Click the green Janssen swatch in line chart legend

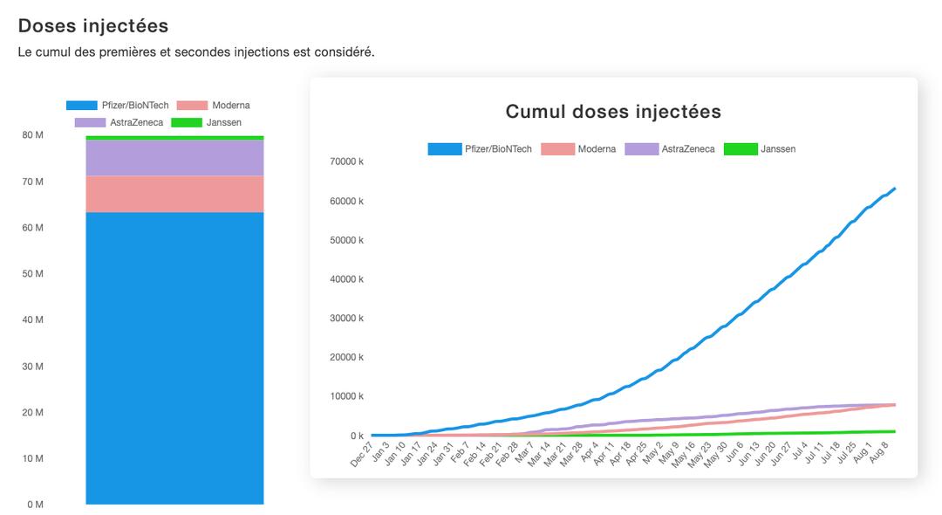point(741,149)
